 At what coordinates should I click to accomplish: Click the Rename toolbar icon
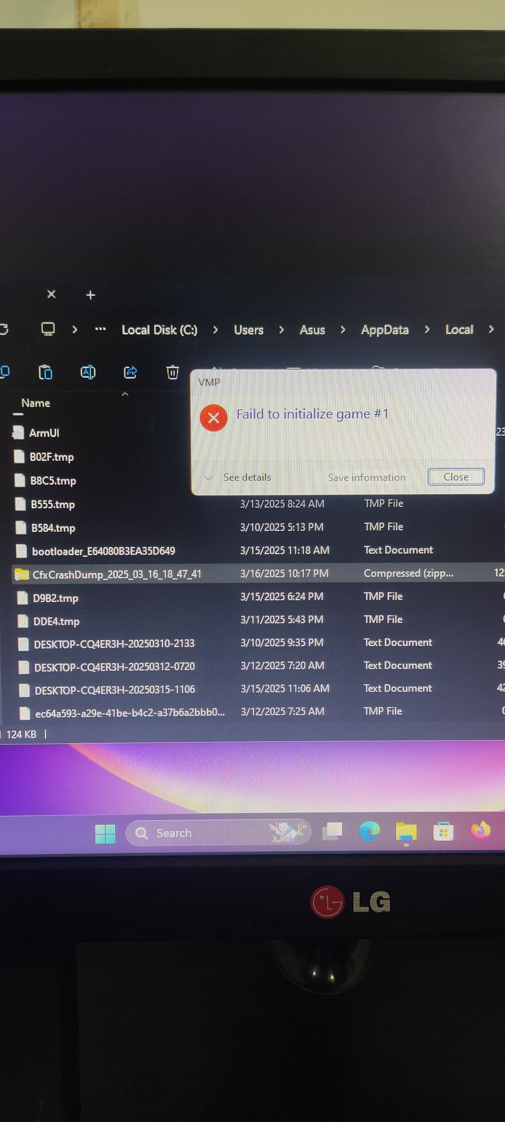coord(88,373)
